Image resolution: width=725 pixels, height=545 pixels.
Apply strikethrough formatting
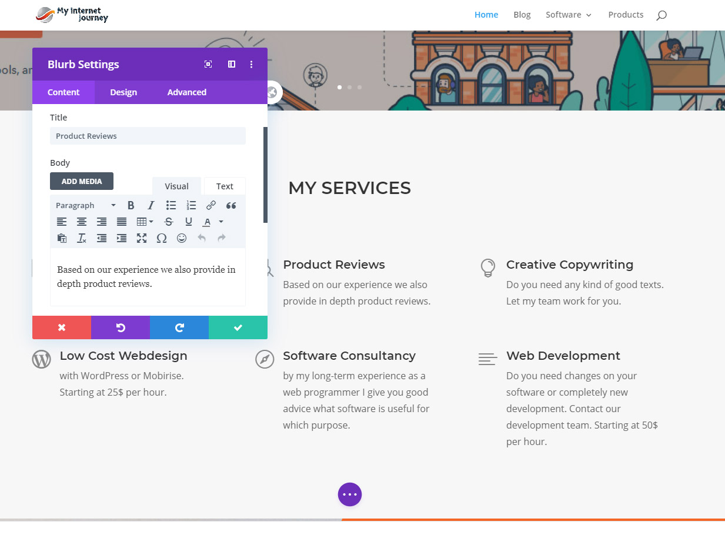point(169,222)
